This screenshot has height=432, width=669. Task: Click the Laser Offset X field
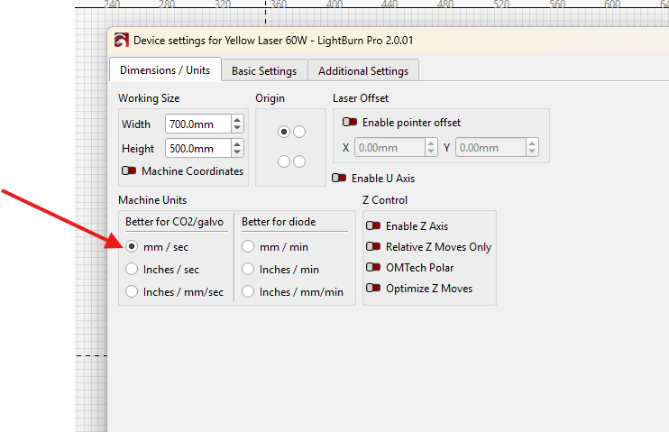click(x=389, y=148)
